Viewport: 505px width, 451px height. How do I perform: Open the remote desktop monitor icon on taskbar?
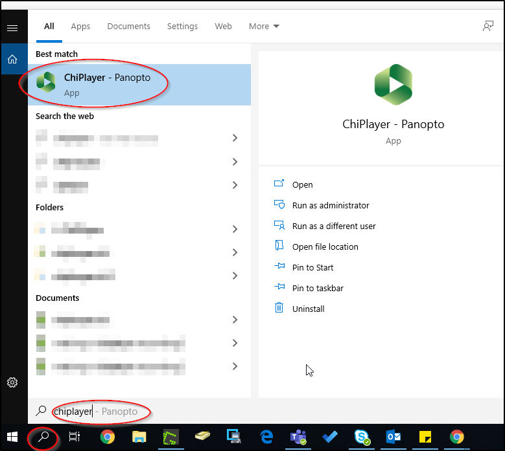(234, 437)
